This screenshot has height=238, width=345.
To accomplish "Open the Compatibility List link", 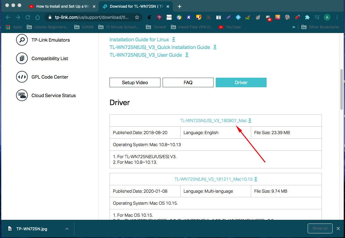I will coord(50,59).
